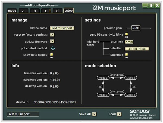Open the midi hold channel omni dropdown

point(129,42)
